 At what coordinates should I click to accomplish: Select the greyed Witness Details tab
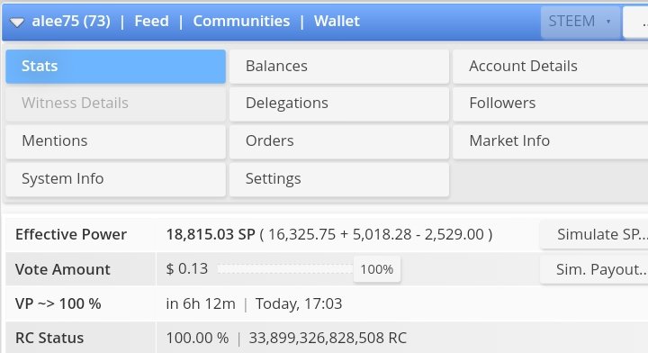point(116,104)
